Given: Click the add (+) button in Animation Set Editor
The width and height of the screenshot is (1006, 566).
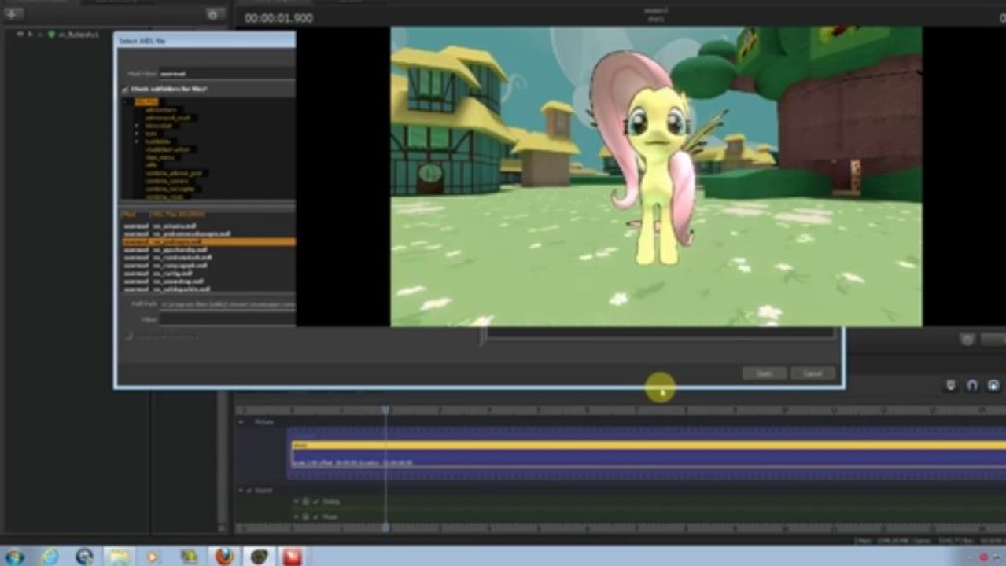Looking at the screenshot, I should point(14,13).
